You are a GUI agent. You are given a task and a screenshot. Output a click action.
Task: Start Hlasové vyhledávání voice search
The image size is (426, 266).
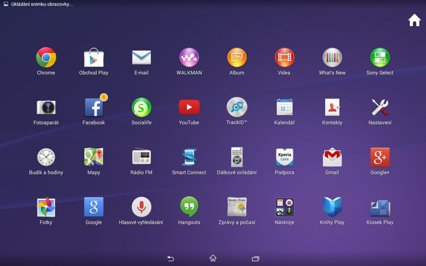click(141, 208)
